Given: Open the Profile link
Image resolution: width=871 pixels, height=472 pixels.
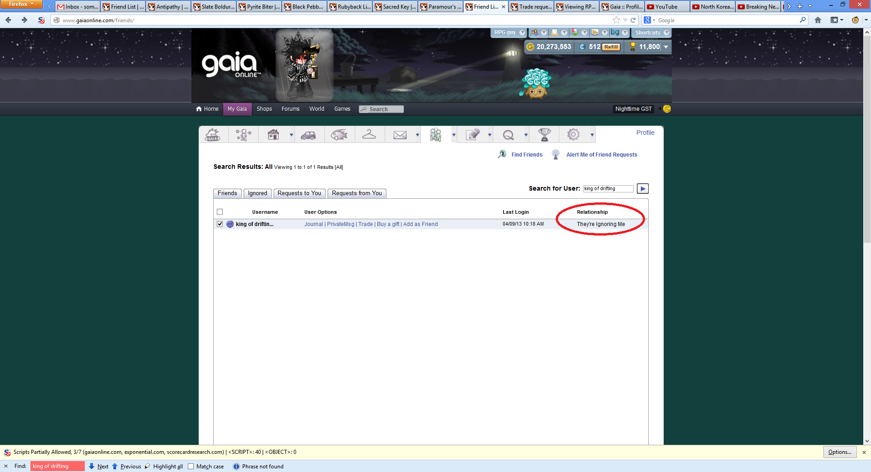Looking at the screenshot, I should [645, 133].
